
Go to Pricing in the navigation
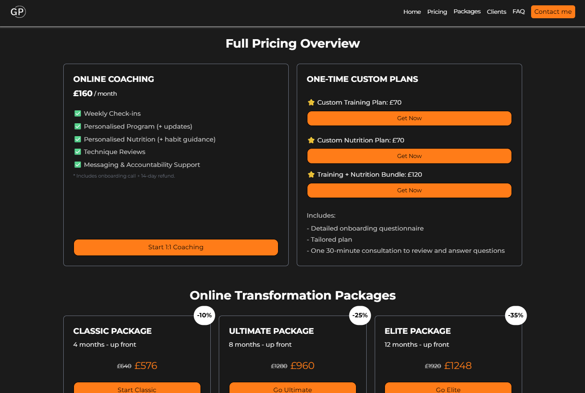[437, 12]
